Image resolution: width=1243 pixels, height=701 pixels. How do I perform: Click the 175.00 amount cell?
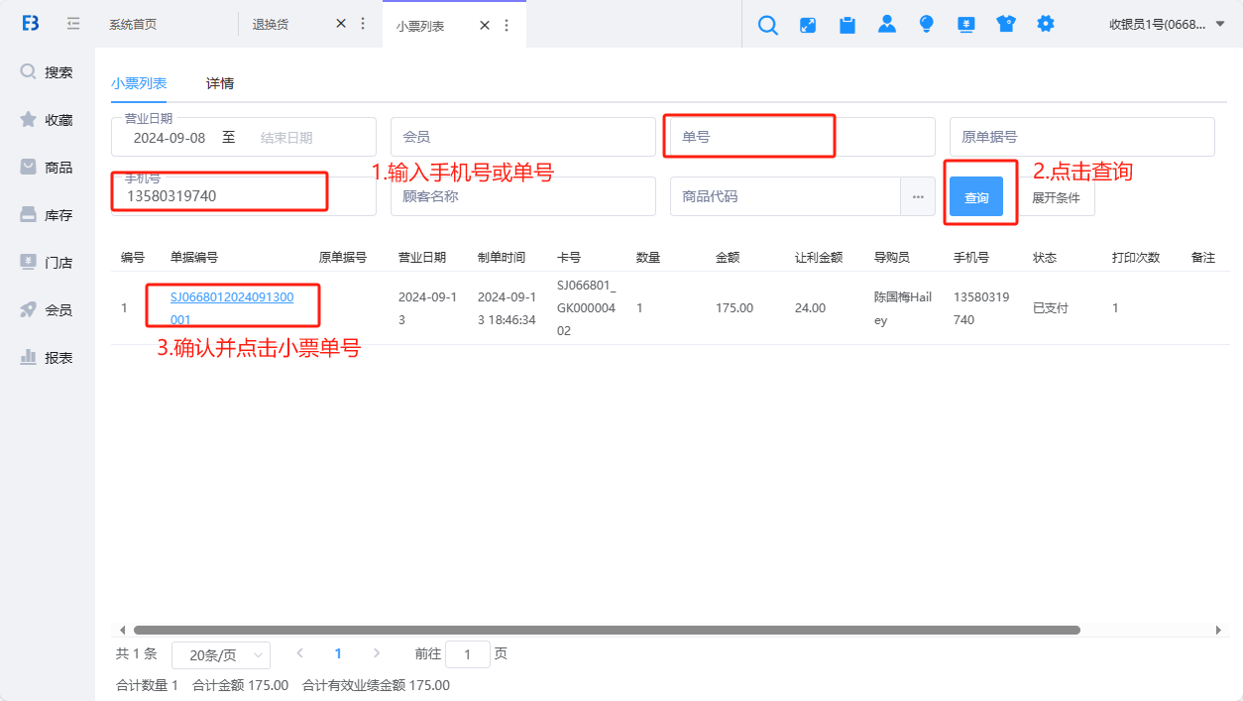734,308
